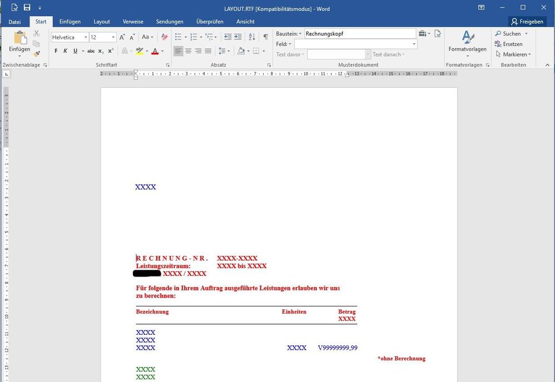Click the Baustein Rechnungskopf input field
The height and width of the screenshot is (382, 555).
[359, 34]
